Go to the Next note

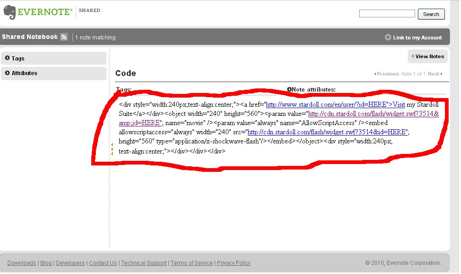pos(435,74)
